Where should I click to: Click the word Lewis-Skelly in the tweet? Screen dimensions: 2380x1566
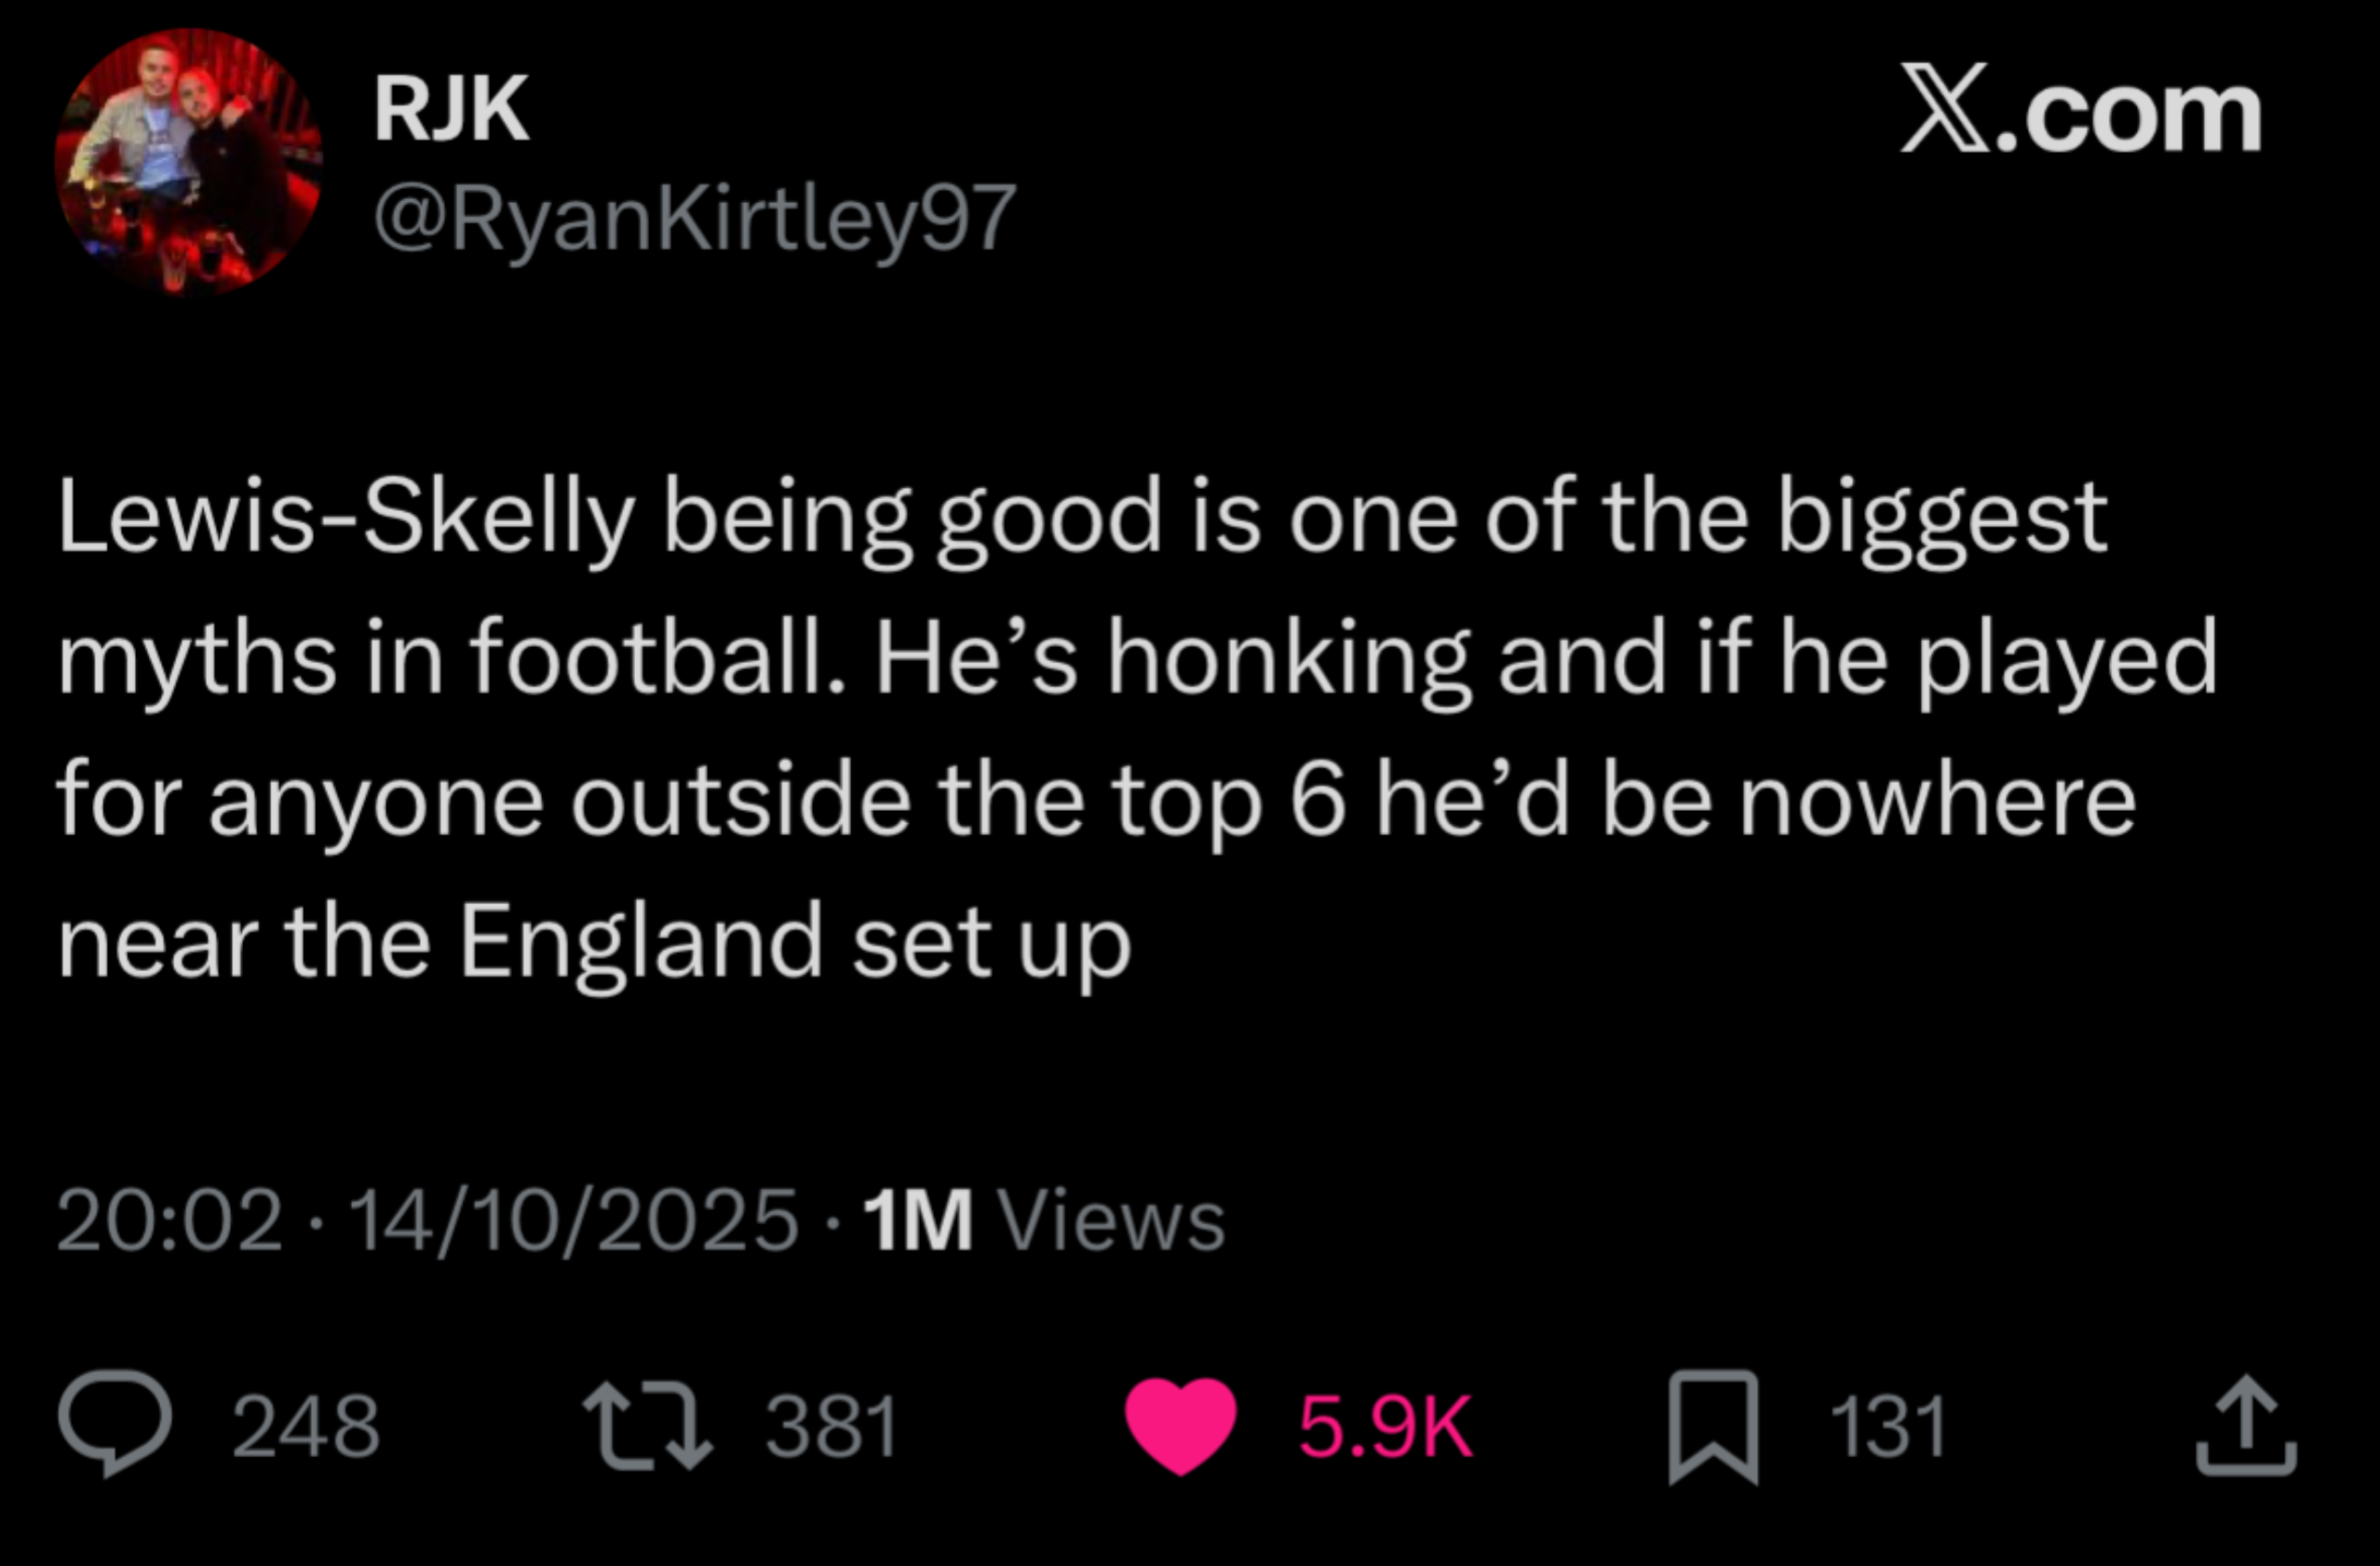[346, 518]
